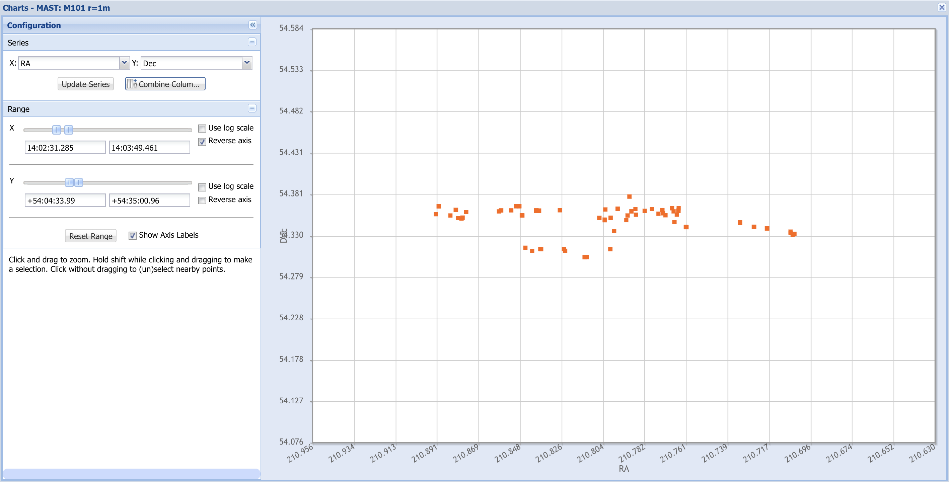The image size is (949, 482).
Task: Collapse the Series section
Action: (x=252, y=42)
